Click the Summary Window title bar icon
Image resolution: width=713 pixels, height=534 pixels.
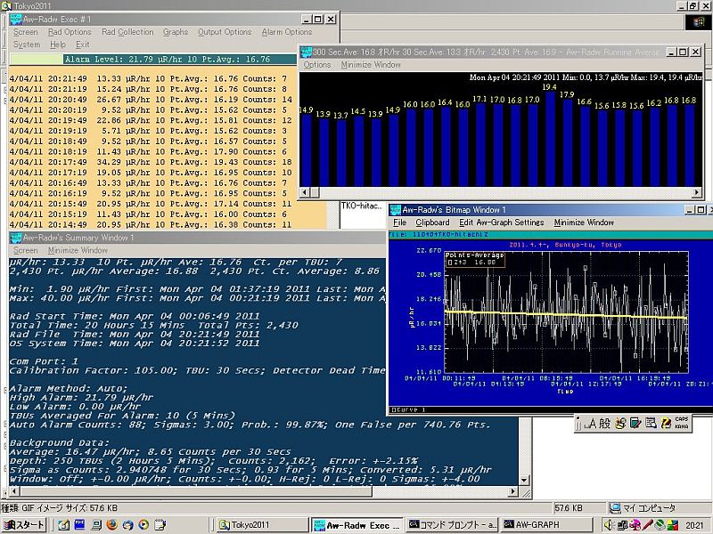[x=15, y=238]
